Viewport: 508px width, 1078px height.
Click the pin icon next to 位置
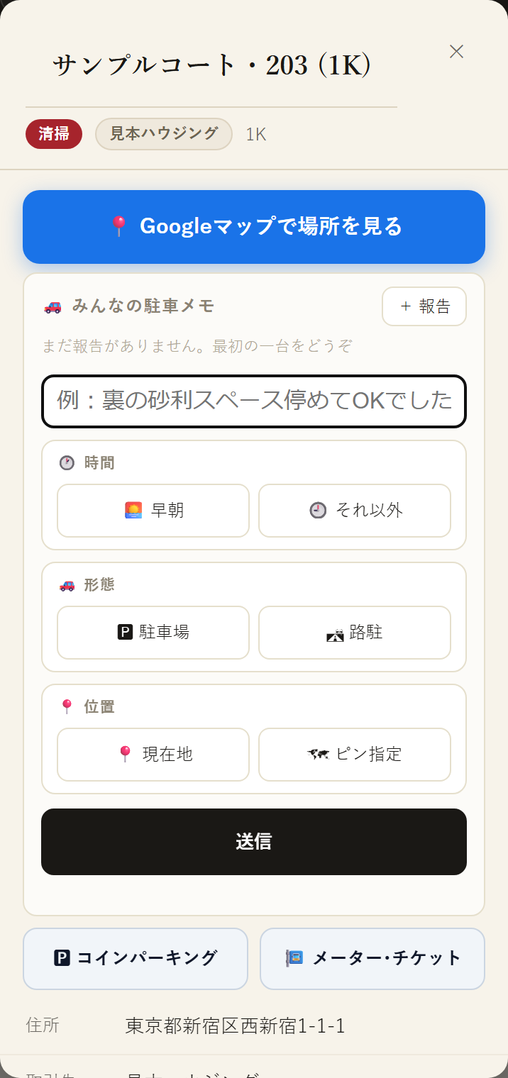click(x=67, y=707)
